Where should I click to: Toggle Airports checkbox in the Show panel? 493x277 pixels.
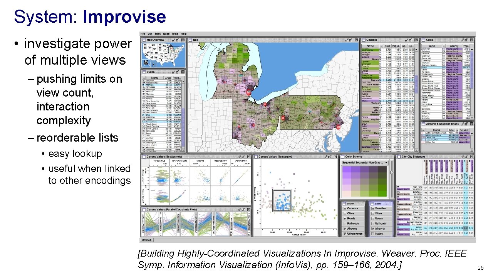click(x=344, y=229)
